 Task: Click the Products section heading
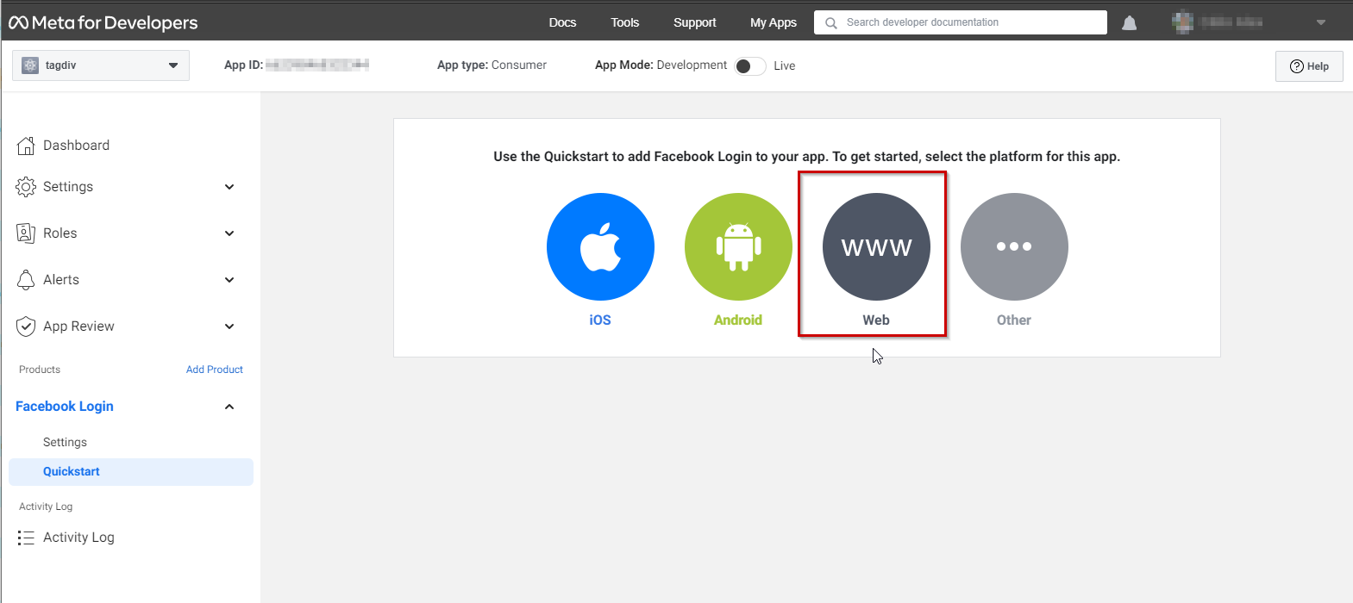(x=40, y=370)
